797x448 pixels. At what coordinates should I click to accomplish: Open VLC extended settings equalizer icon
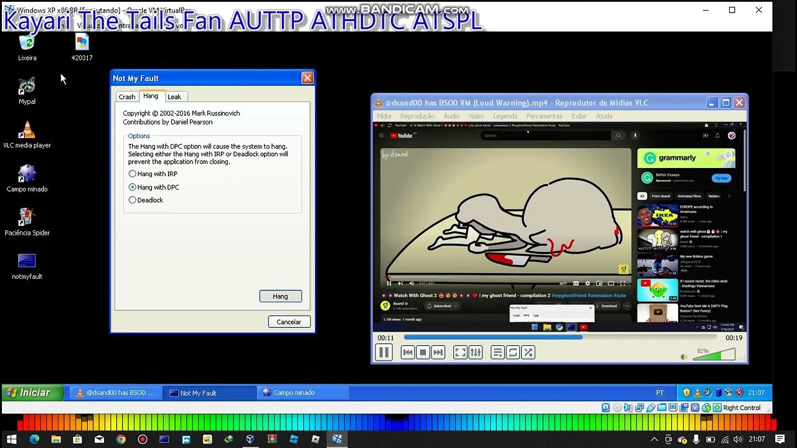click(x=476, y=352)
